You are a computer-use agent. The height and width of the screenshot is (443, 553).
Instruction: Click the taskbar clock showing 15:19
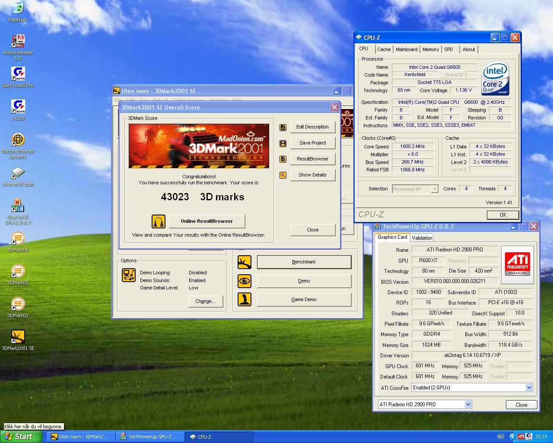coord(541,437)
